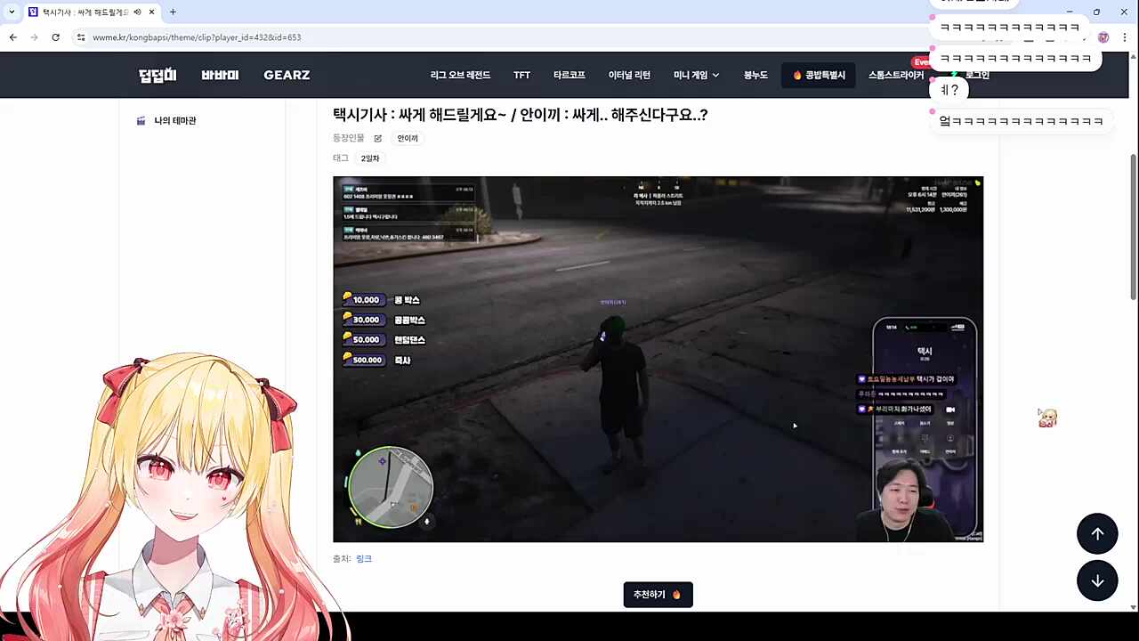Close the 택시기사 browser tab
1139x641 pixels.
[x=152, y=12]
